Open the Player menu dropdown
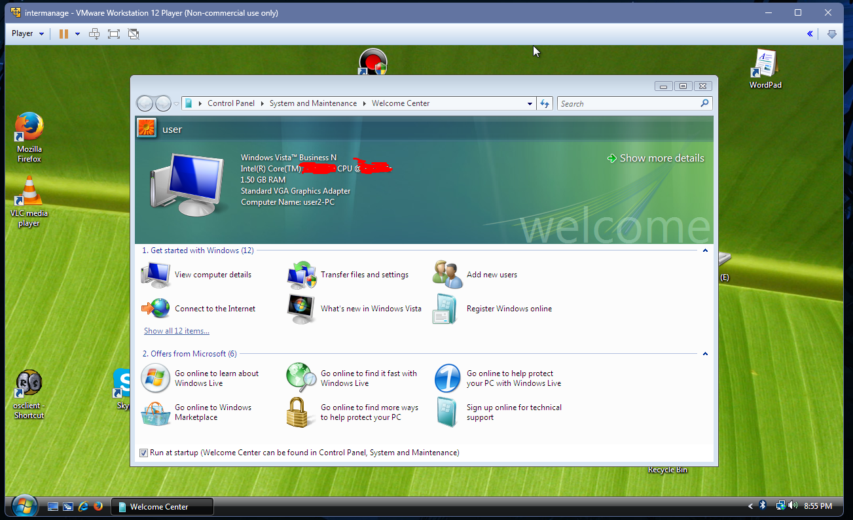 point(28,34)
